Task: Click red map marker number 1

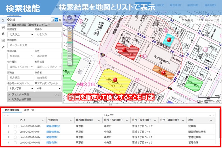Action: 125,49
